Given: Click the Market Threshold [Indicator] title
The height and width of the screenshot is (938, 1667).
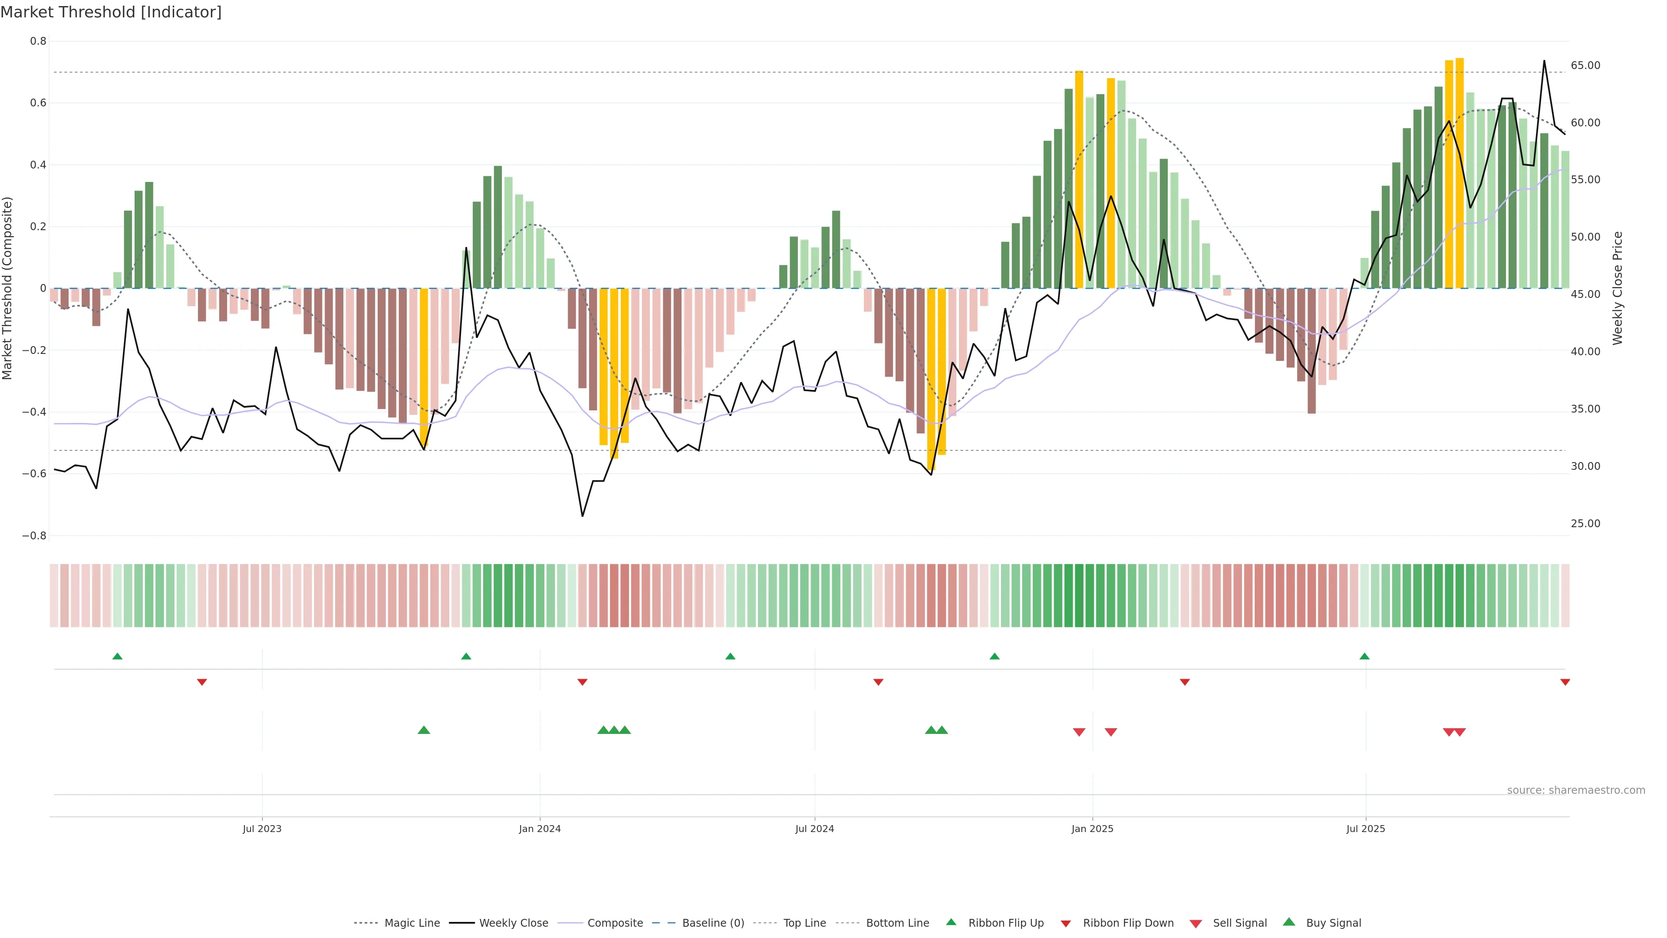Looking at the screenshot, I should [x=111, y=12].
